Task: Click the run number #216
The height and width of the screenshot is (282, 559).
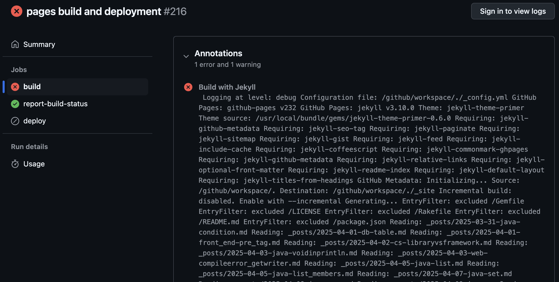Action: tap(175, 11)
